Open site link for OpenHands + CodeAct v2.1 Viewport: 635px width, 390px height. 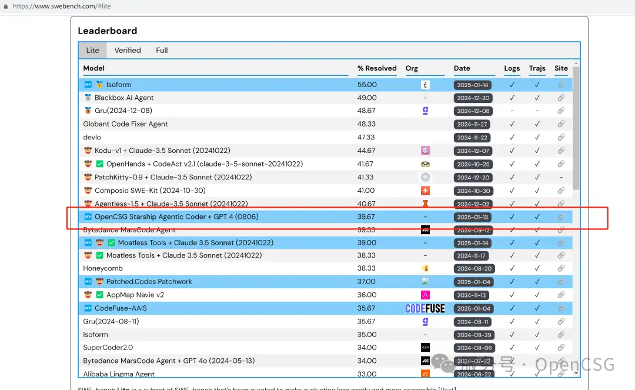pyautogui.click(x=561, y=164)
